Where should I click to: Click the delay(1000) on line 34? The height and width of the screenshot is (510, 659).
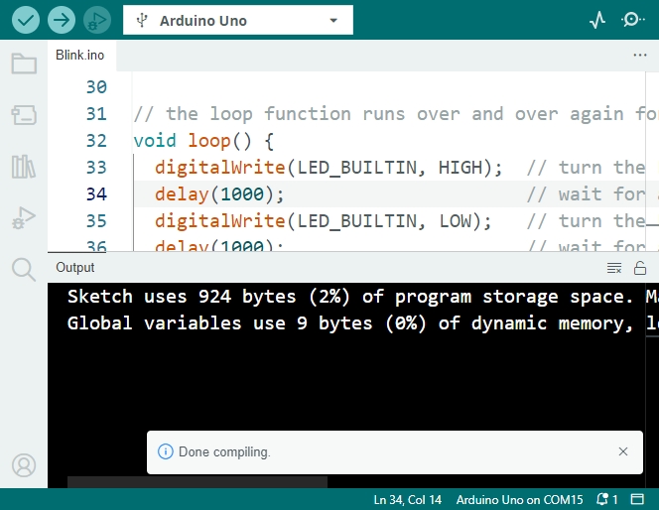(219, 194)
